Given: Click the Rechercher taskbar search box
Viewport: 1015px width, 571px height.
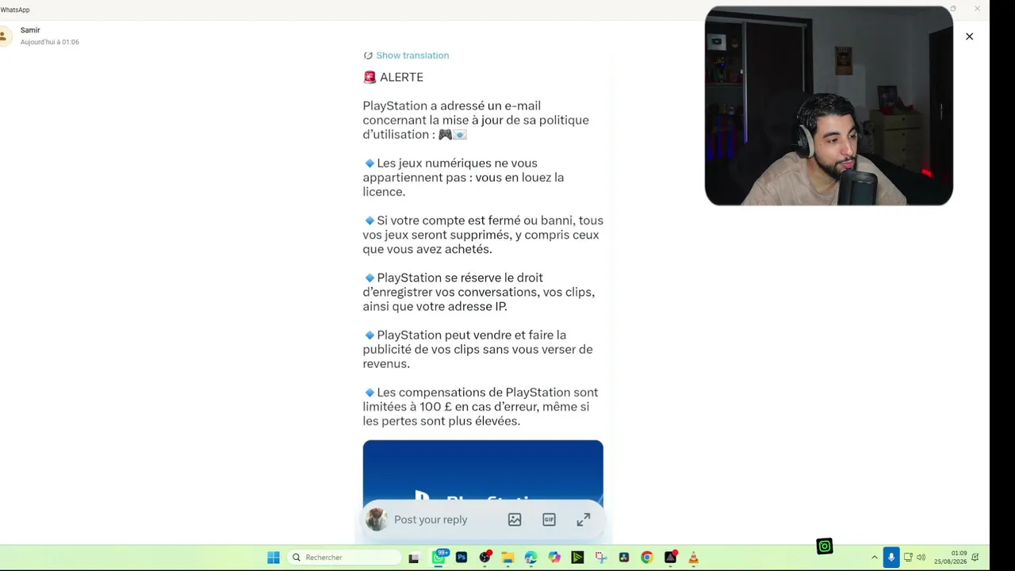Looking at the screenshot, I should [344, 558].
